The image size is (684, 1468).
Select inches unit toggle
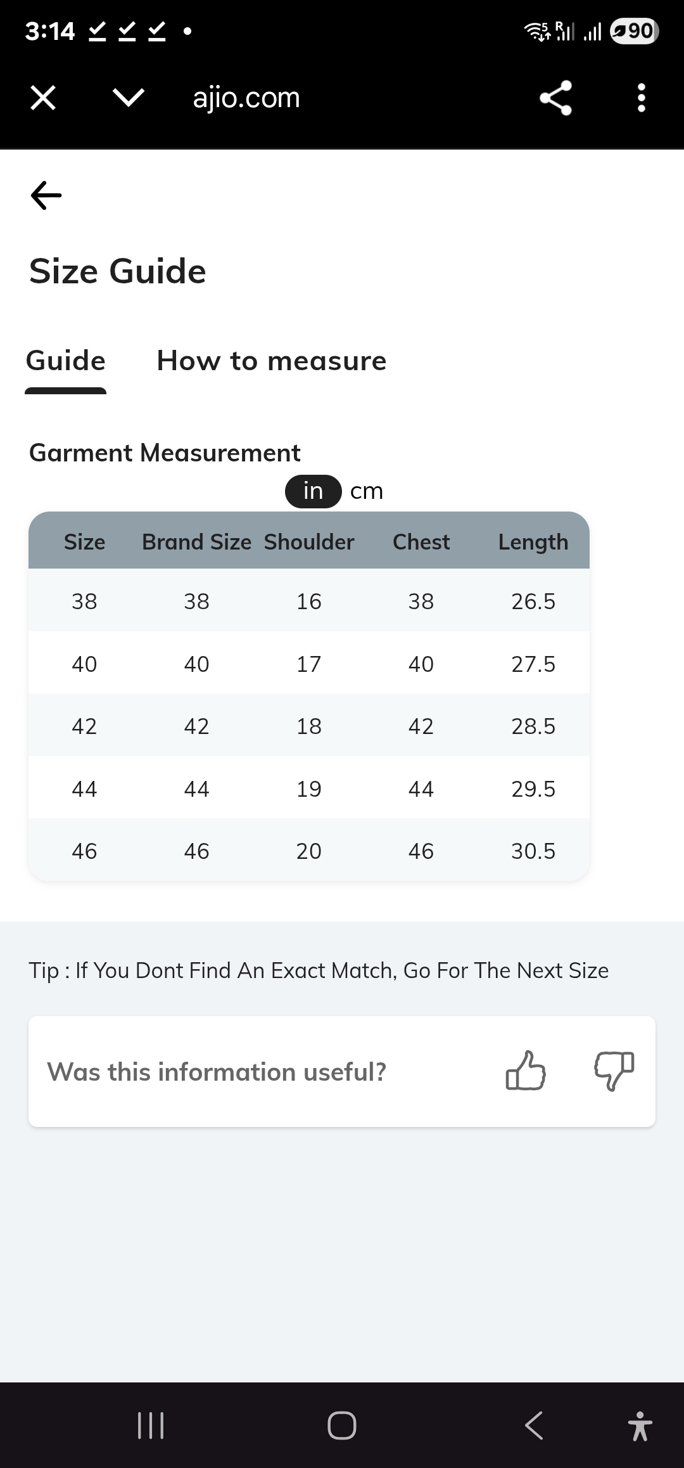pos(313,491)
